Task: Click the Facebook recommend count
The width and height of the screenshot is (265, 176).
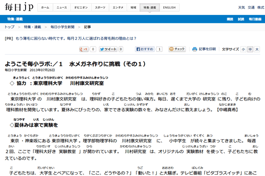Action: pyautogui.click(x=159, y=49)
